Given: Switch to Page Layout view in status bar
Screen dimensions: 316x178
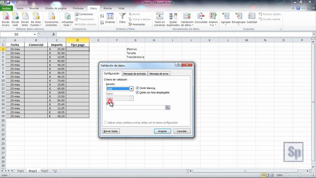Looking at the screenshot, I should pyautogui.click(x=268, y=175).
